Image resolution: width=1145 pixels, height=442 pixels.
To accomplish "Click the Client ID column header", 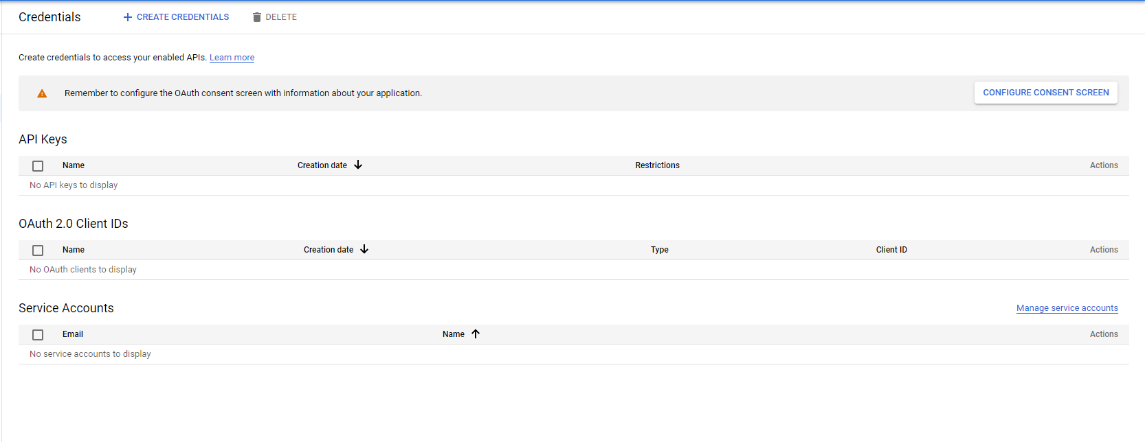I will point(891,250).
